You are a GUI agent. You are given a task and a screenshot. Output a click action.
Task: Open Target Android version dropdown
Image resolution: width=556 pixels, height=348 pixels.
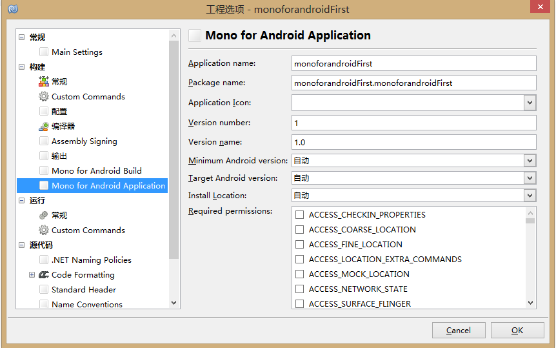tap(530, 178)
